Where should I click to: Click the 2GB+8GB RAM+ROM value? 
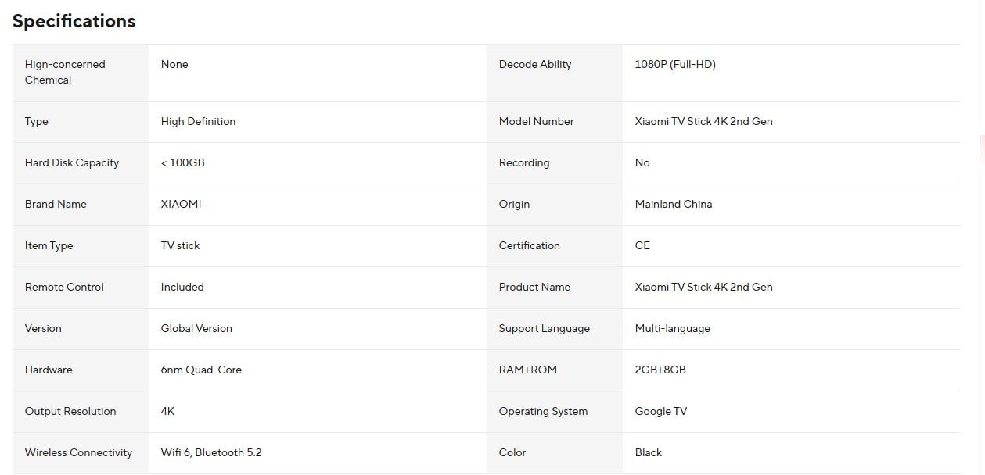[660, 370]
